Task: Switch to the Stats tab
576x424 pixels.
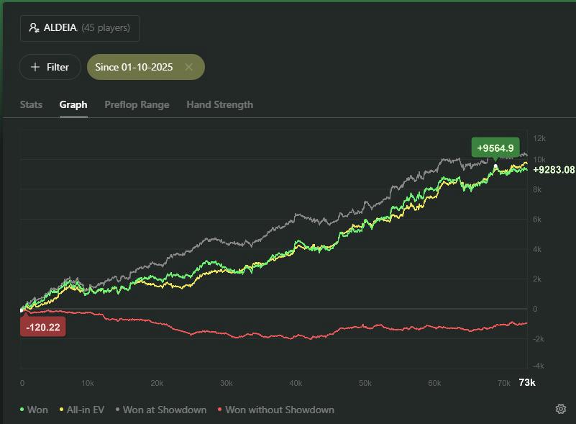Action: point(31,104)
